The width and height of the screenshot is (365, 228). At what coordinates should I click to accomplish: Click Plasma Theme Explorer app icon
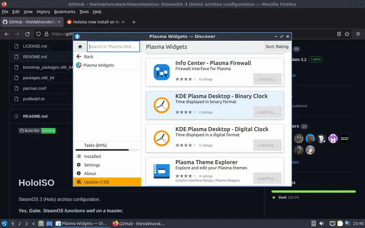pyautogui.click(x=162, y=171)
